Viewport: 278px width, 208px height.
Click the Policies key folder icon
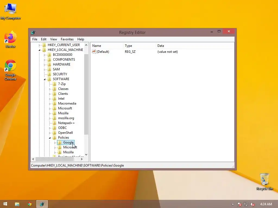(x=55, y=138)
